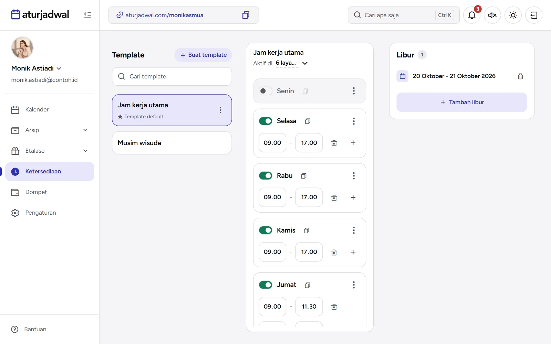Toggle Jumat availability off
The image size is (551, 344).
pyautogui.click(x=266, y=285)
